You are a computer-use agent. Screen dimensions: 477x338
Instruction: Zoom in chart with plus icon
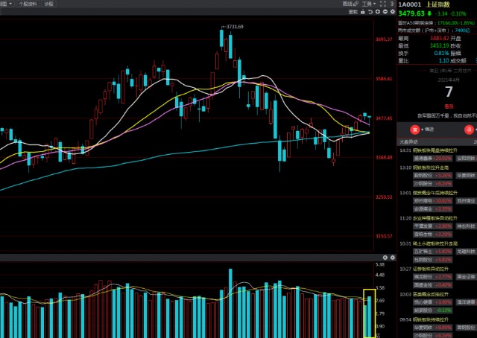377,12
